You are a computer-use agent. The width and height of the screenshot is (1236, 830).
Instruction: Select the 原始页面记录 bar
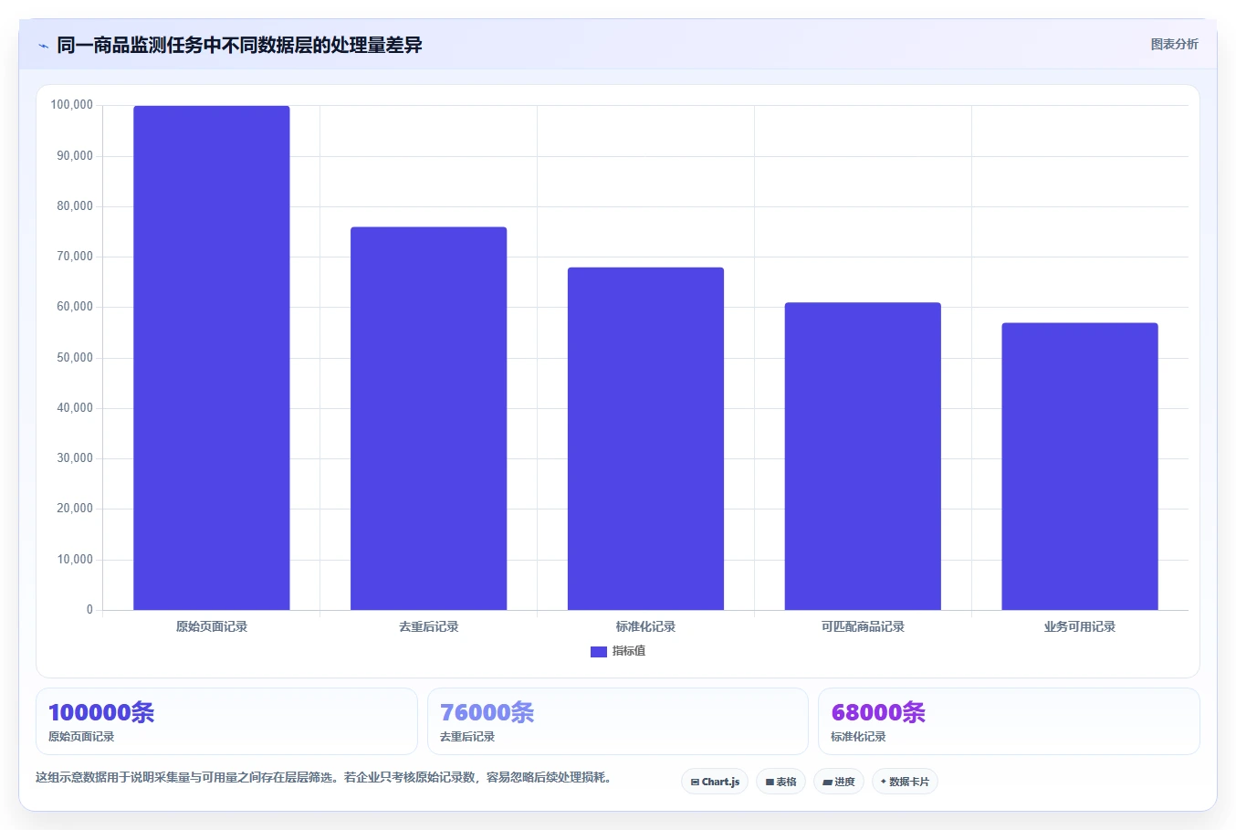[x=212, y=358]
